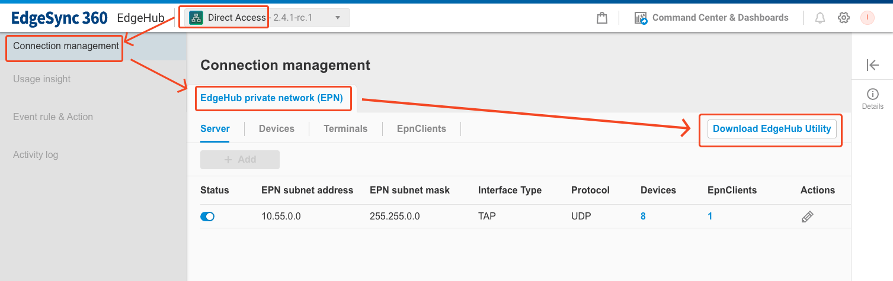Open Usage insight in the sidebar
The width and height of the screenshot is (893, 281).
(42, 79)
